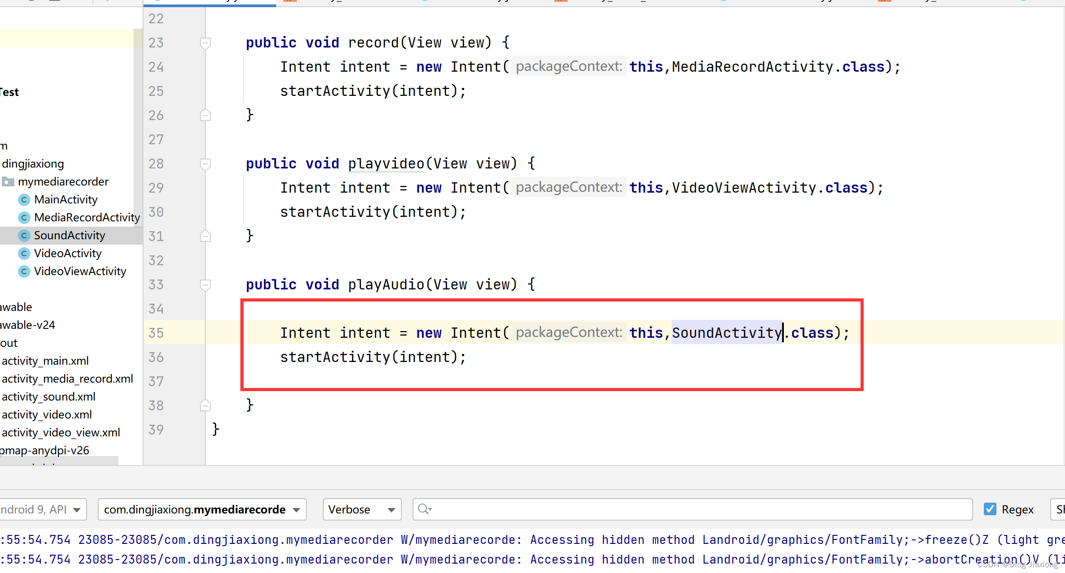Screen dimensions: 1065x573
Task: Click fold end marker at line 31
Action: [205, 236]
